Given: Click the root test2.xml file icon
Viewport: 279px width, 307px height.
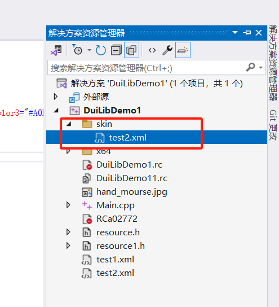Looking at the screenshot, I should [x=86, y=273].
